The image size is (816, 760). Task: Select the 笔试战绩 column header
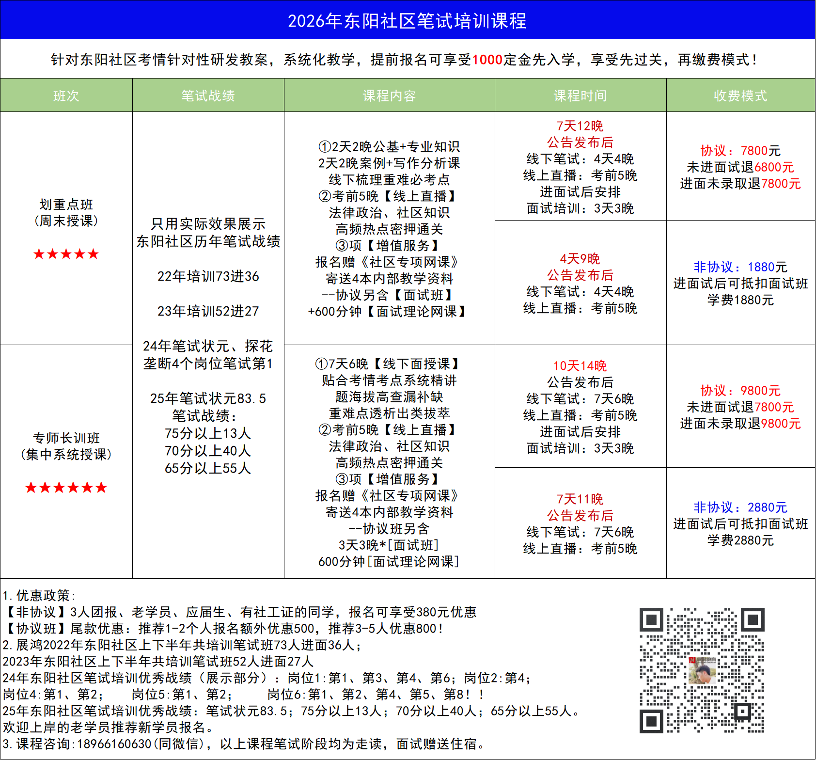pos(208,95)
